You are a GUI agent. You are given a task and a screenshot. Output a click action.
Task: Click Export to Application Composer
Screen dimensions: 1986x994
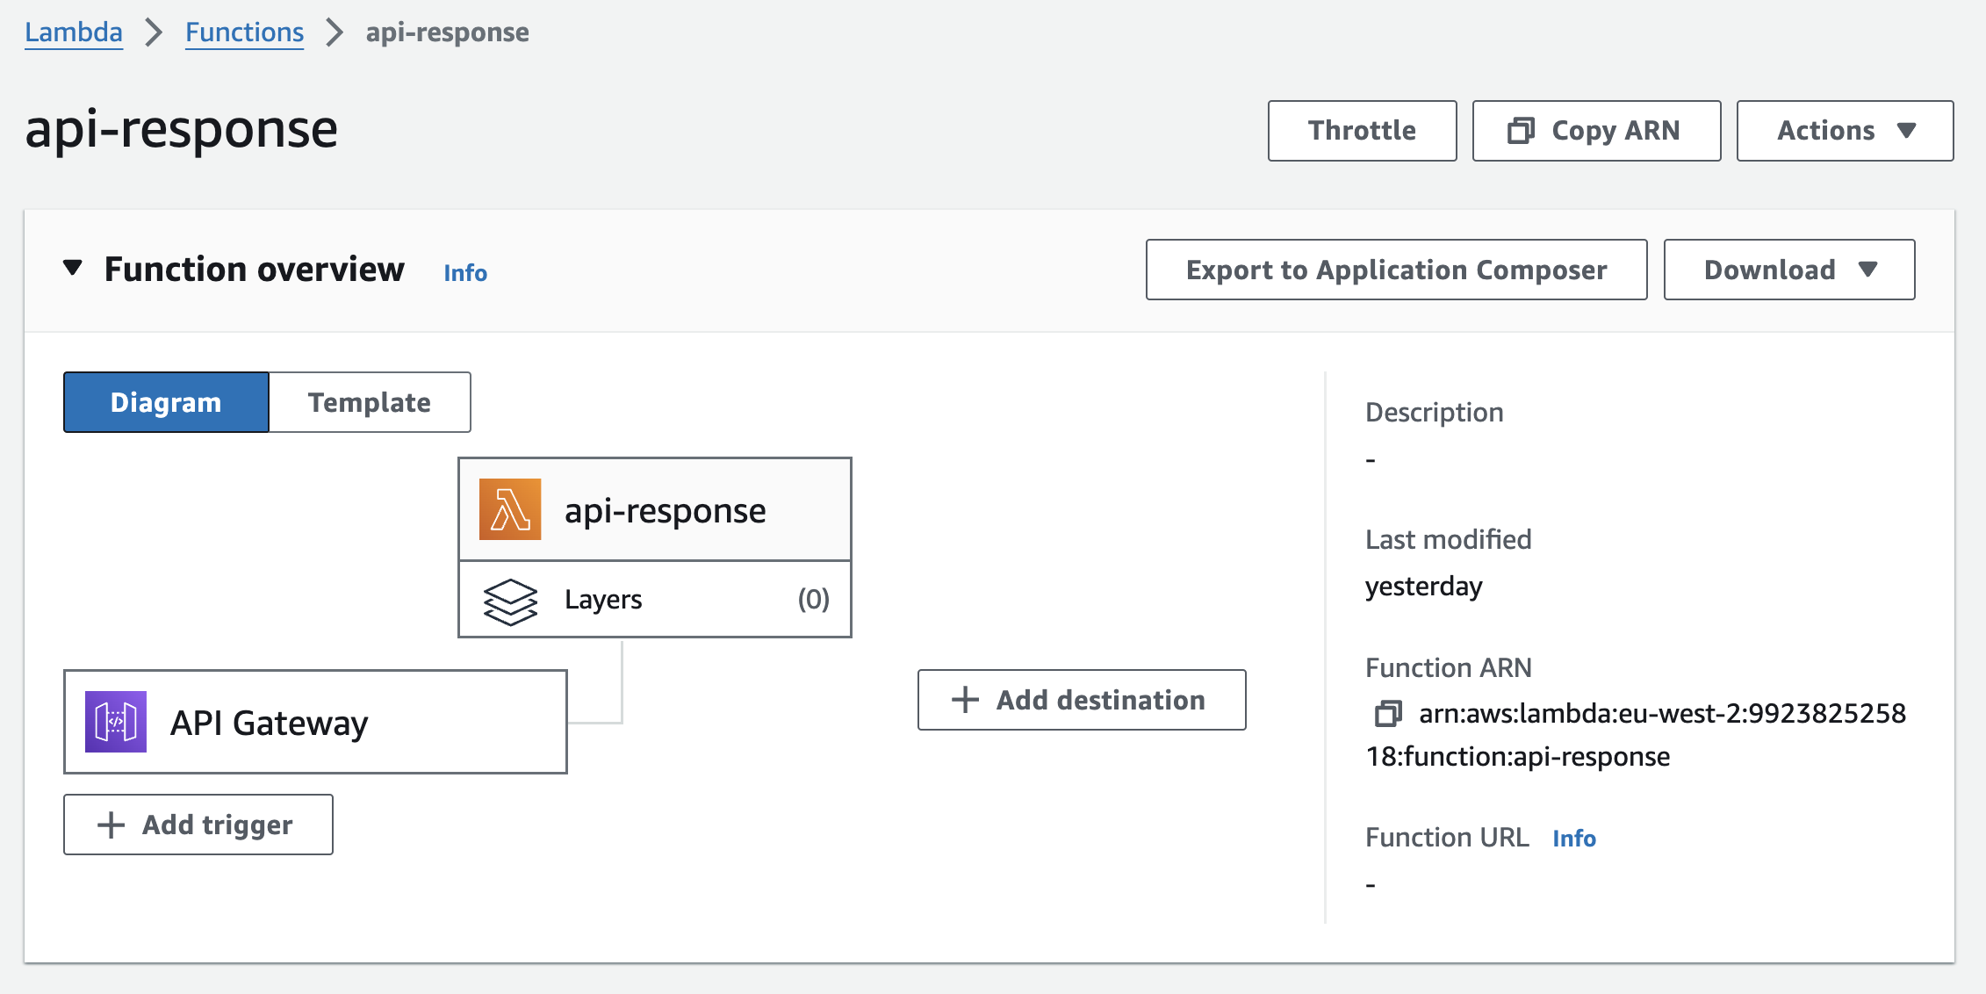coord(1396,270)
